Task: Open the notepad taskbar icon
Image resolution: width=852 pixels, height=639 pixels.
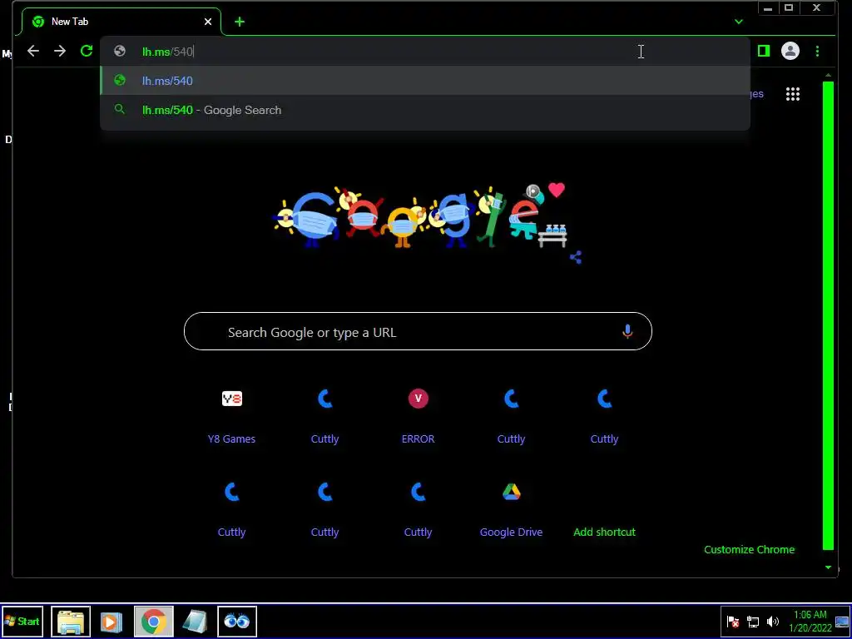Action: tap(195, 622)
